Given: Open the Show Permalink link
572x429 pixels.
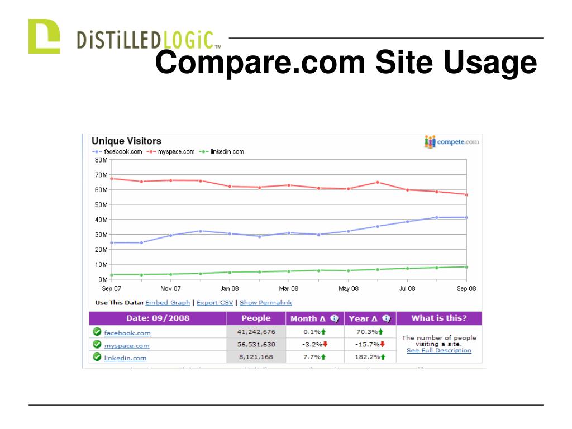Looking at the screenshot, I should point(265,302).
